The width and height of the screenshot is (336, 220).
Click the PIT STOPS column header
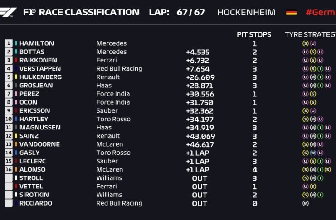254,34
